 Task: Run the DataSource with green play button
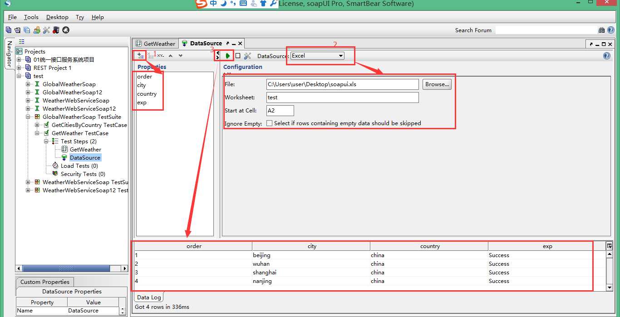tap(228, 56)
